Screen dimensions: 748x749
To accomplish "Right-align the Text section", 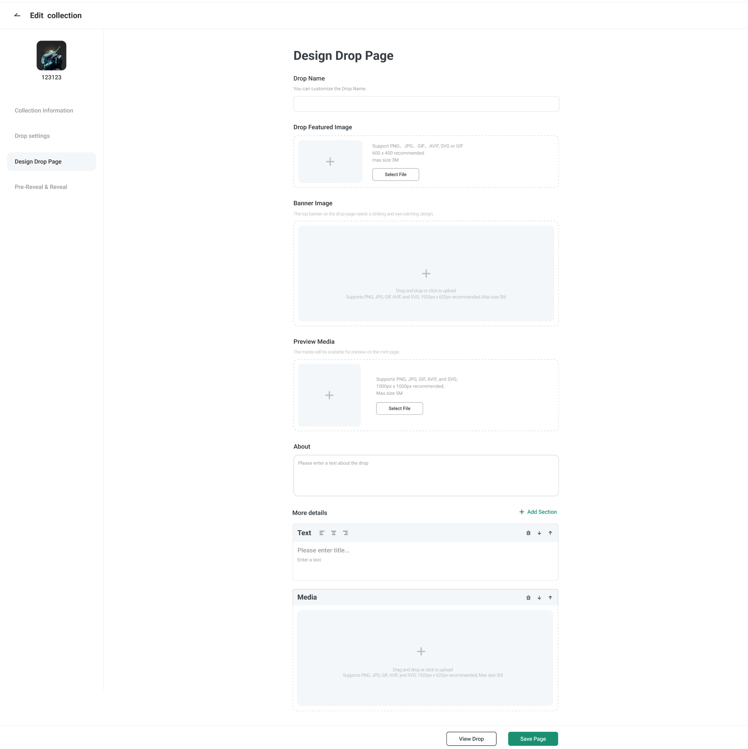I will [346, 533].
